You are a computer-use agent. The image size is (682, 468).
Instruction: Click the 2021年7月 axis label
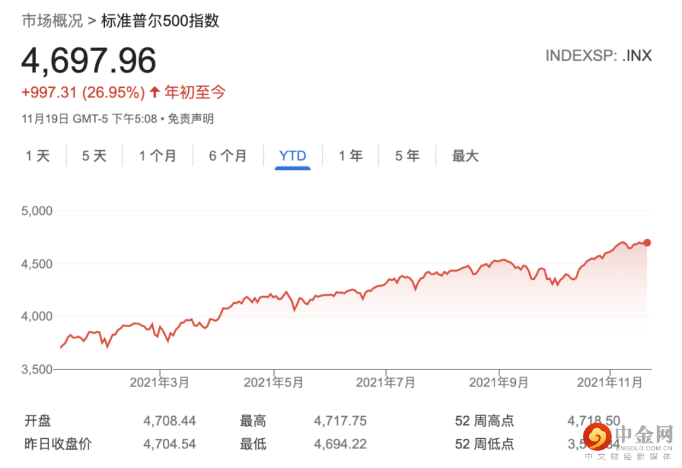385,382
